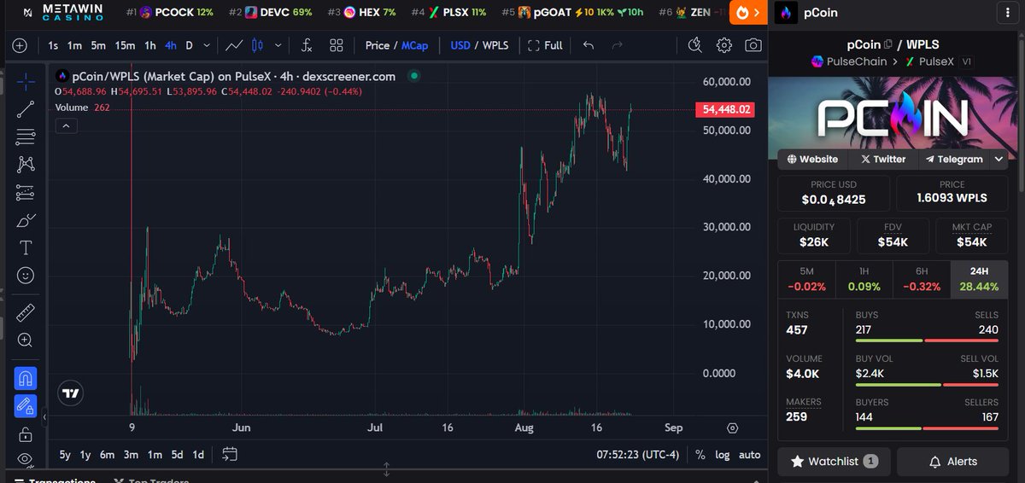Select the 1h timeframe
1025x483 pixels.
pos(150,45)
